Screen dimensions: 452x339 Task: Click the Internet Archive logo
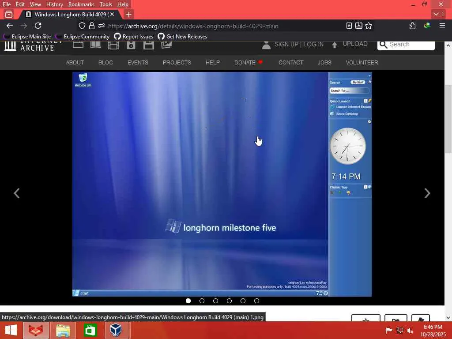click(x=33, y=46)
